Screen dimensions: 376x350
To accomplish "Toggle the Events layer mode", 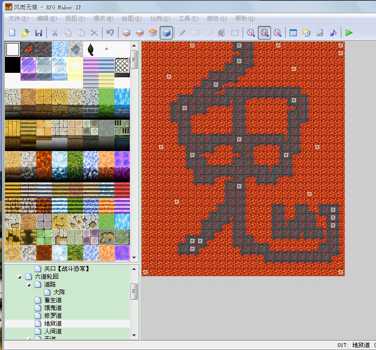I will coord(166,33).
